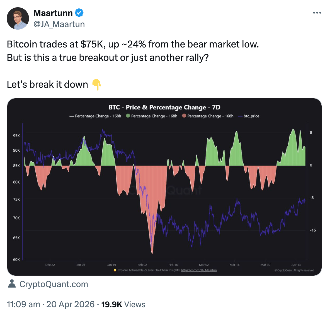Click the Maartunn display name
Viewport: 330px width, 315px height.
pos(53,13)
